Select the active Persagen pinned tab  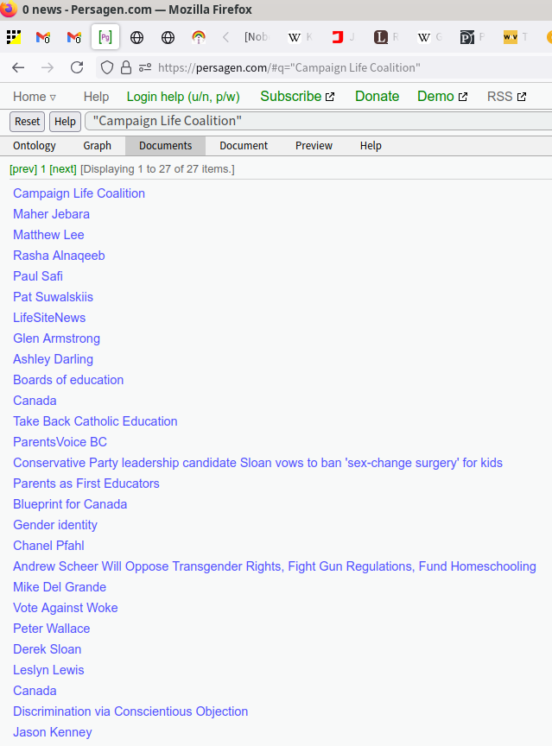105,37
